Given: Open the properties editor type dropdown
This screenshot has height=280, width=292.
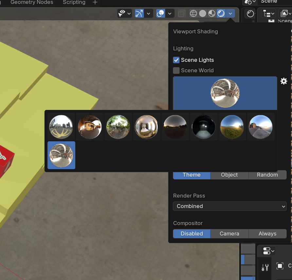Looking at the screenshot, I should [x=268, y=251].
